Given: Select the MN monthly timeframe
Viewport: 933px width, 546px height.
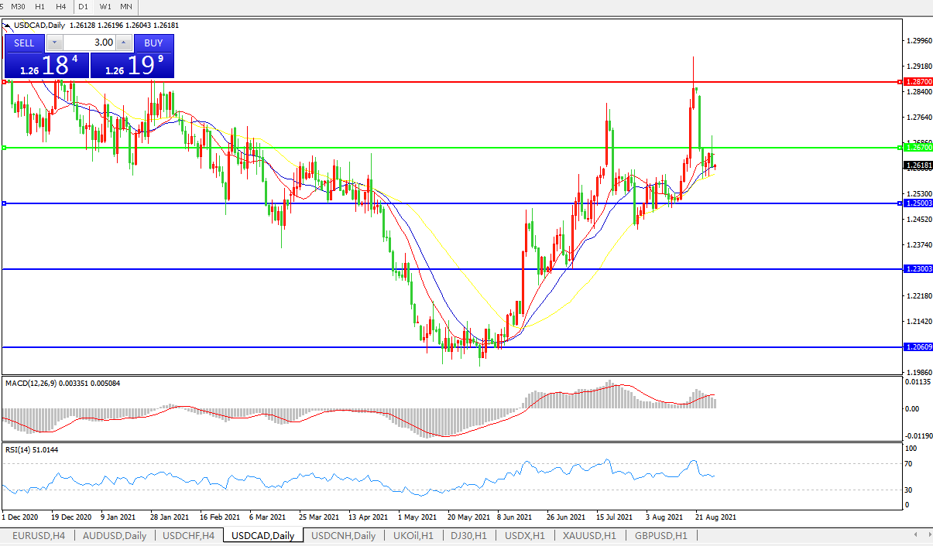Looking at the screenshot, I should tap(125, 6).
